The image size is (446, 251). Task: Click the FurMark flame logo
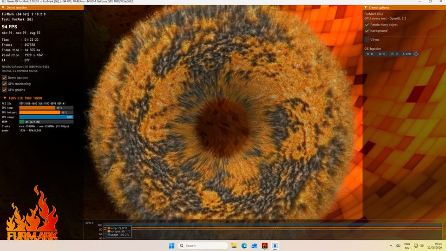coord(32,213)
